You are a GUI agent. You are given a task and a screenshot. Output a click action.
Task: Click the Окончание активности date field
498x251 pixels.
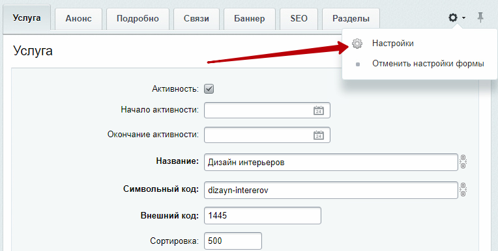[267, 135]
